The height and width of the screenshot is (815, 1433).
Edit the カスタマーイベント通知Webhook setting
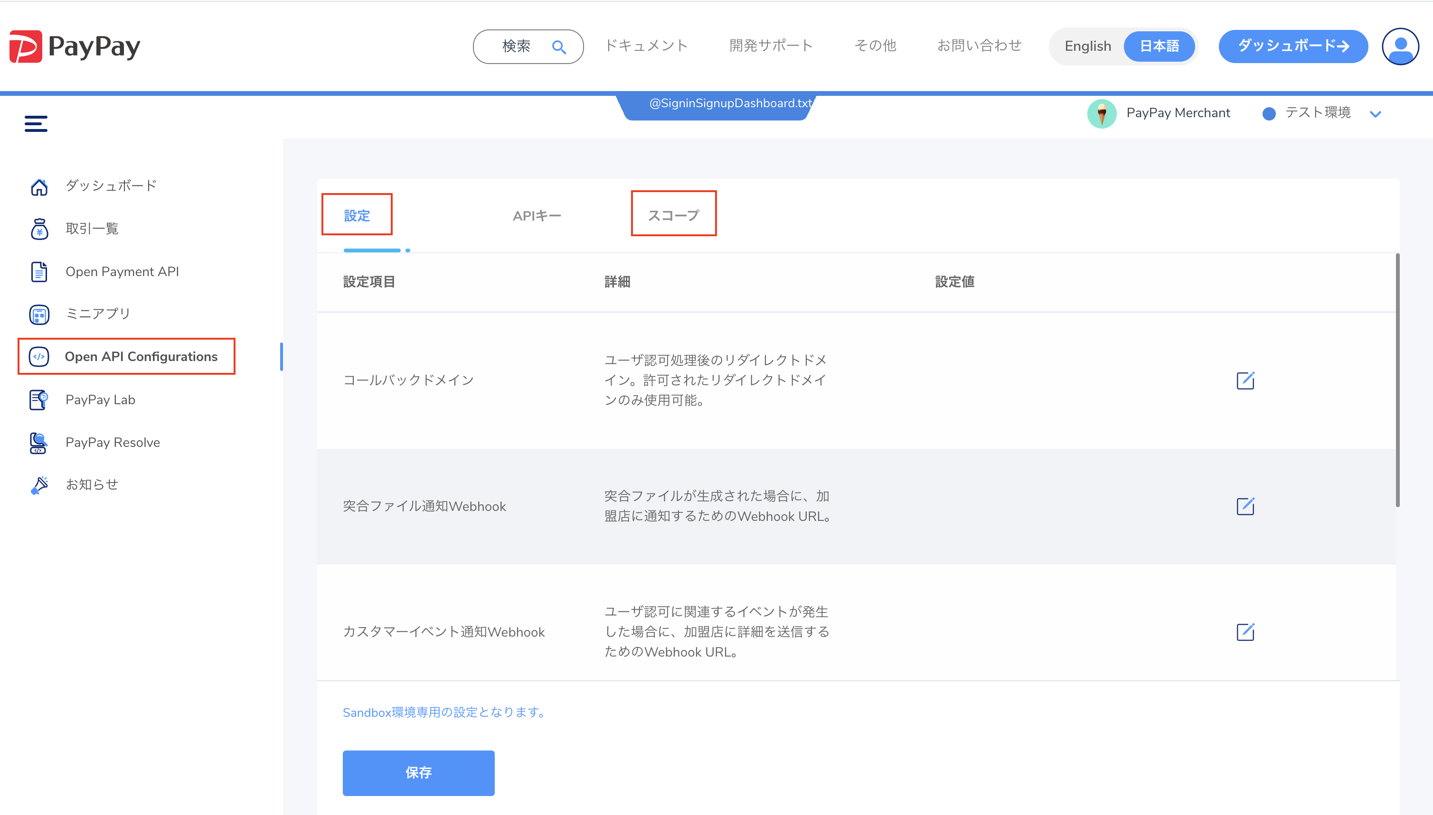pyautogui.click(x=1245, y=631)
